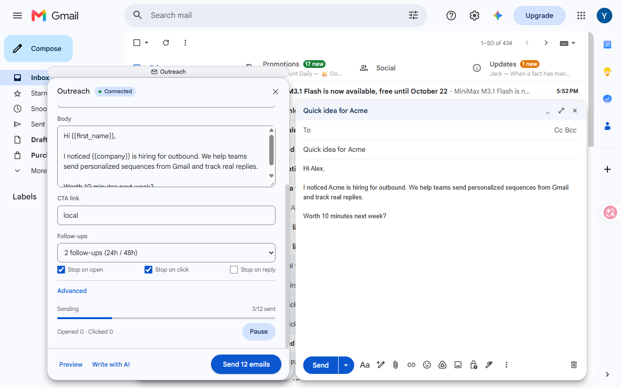The image size is (621, 388).
Task: Expand select-all checkbox dropdown arrow
Action: pyautogui.click(x=147, y=43)
